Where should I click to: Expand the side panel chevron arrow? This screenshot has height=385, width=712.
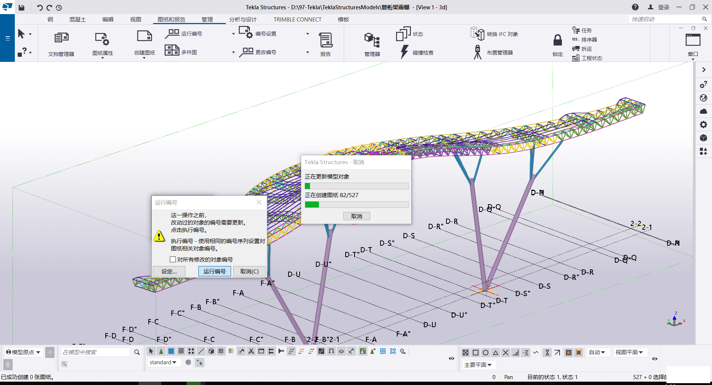point(703,70)
